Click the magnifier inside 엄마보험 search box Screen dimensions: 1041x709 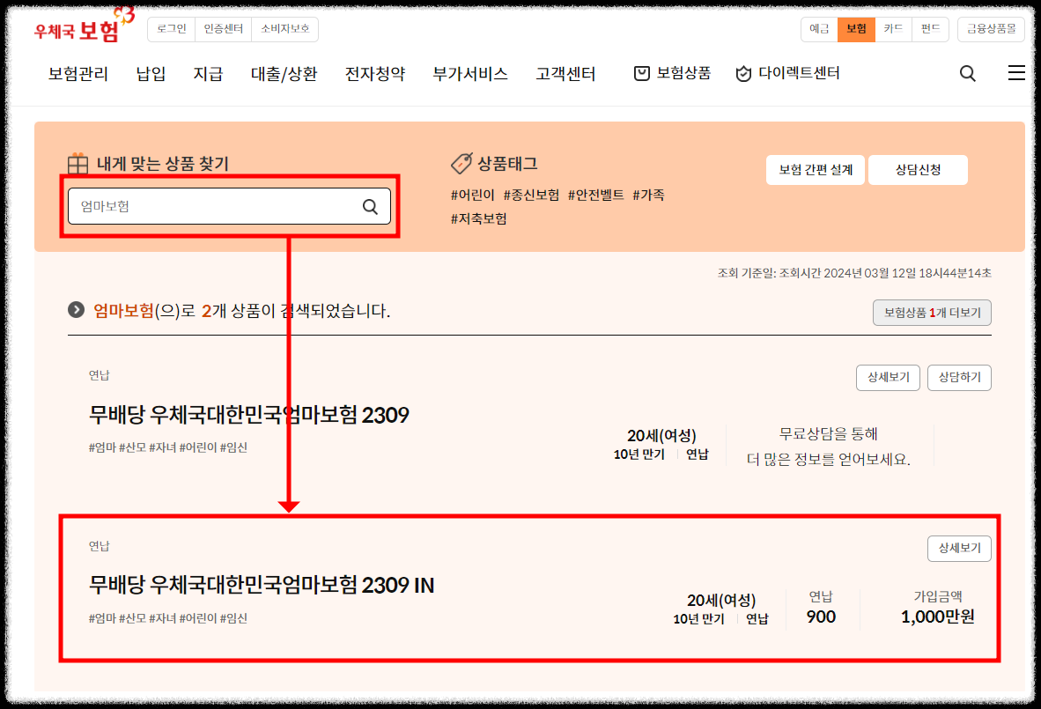coord(370,207)
